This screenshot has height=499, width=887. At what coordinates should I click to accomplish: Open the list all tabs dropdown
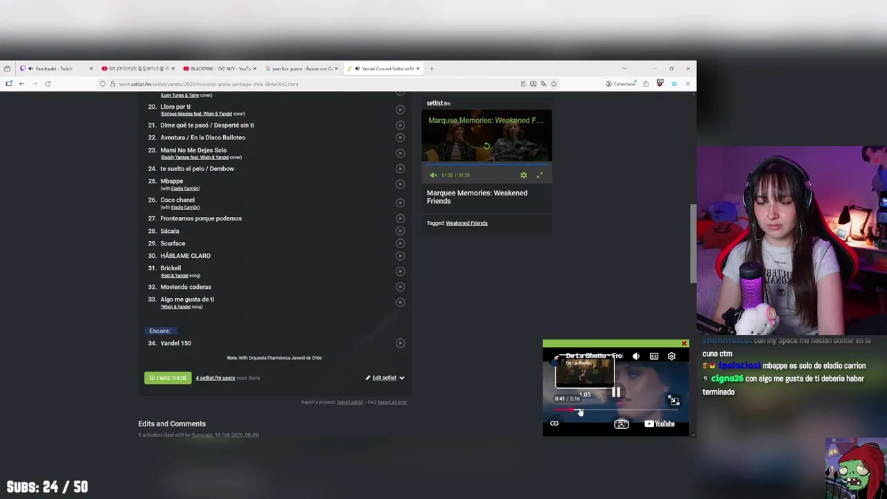click(624, 69)
